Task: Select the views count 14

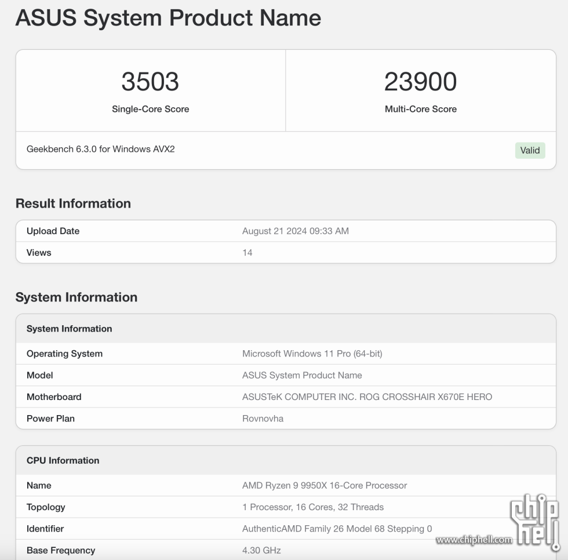Action: pyautogui.click(x=247, y=253)
